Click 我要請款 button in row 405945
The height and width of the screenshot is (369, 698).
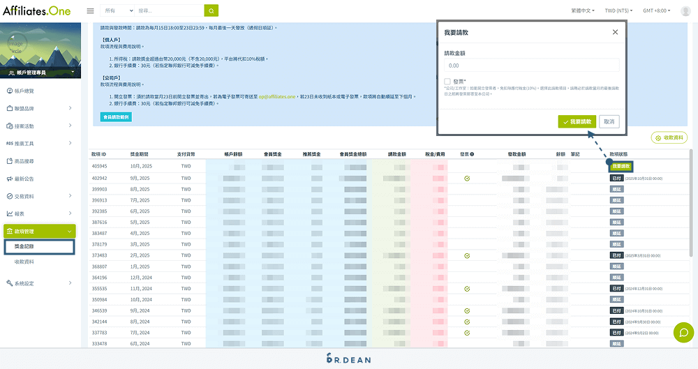621,167
